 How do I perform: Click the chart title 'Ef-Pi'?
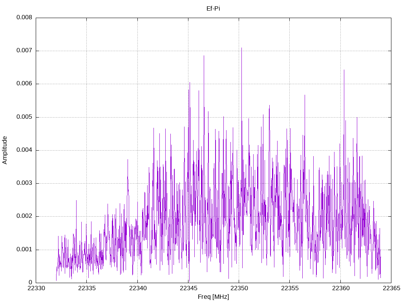pos(213,9)
